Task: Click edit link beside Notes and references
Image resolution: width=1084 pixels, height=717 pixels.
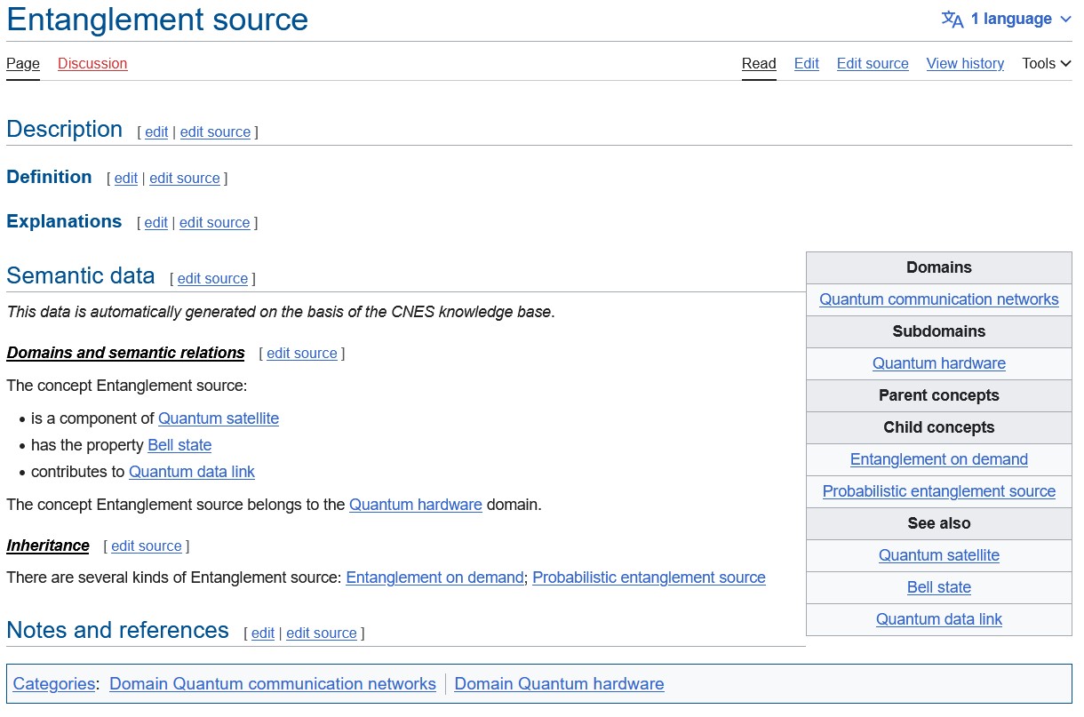Action: [x=263, y=633]
